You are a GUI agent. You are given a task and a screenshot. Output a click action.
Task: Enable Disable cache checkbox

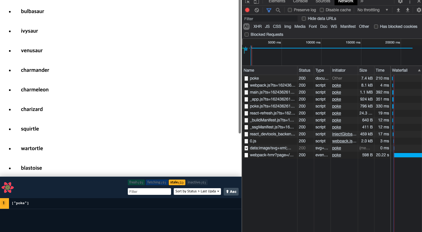(x=322, y=10)
